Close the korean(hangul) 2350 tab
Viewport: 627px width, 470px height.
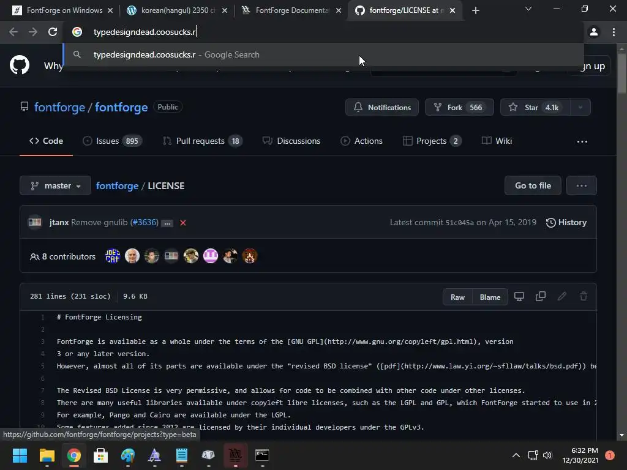(225, 10)
